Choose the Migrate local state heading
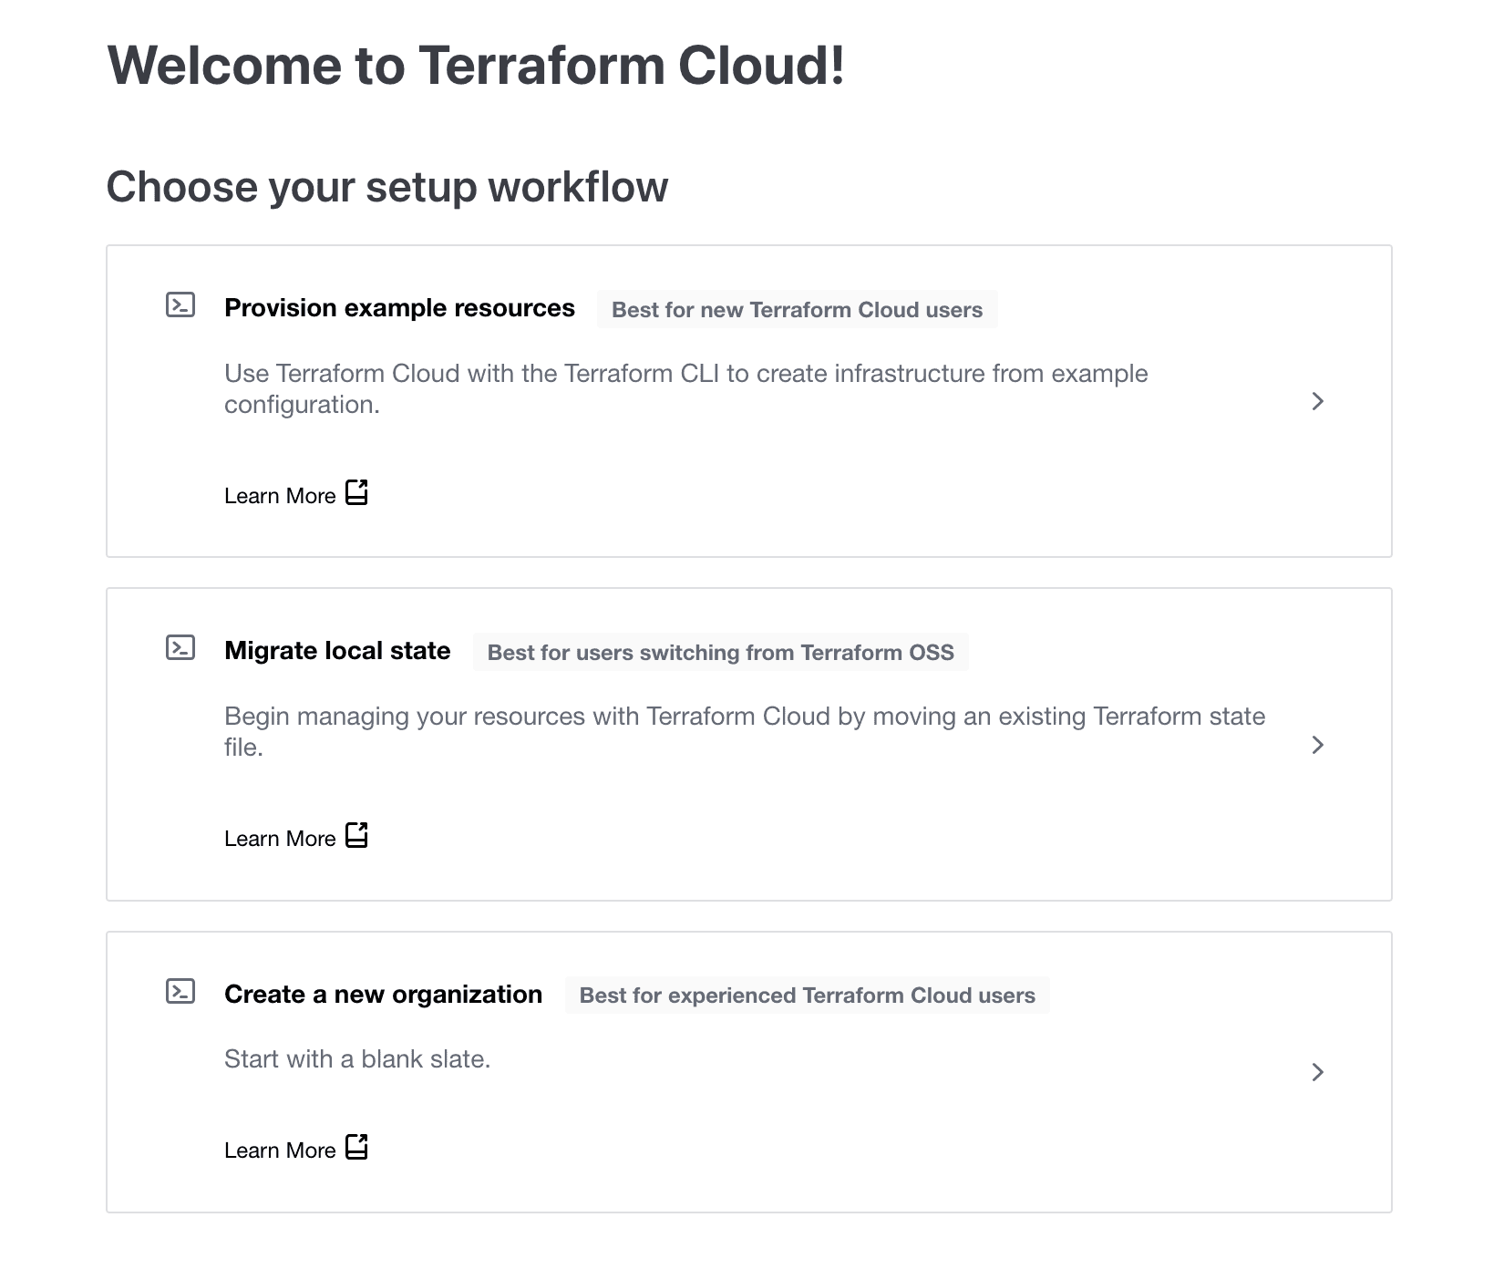This screenshot has width=1504, height=1269. [337, 651]
